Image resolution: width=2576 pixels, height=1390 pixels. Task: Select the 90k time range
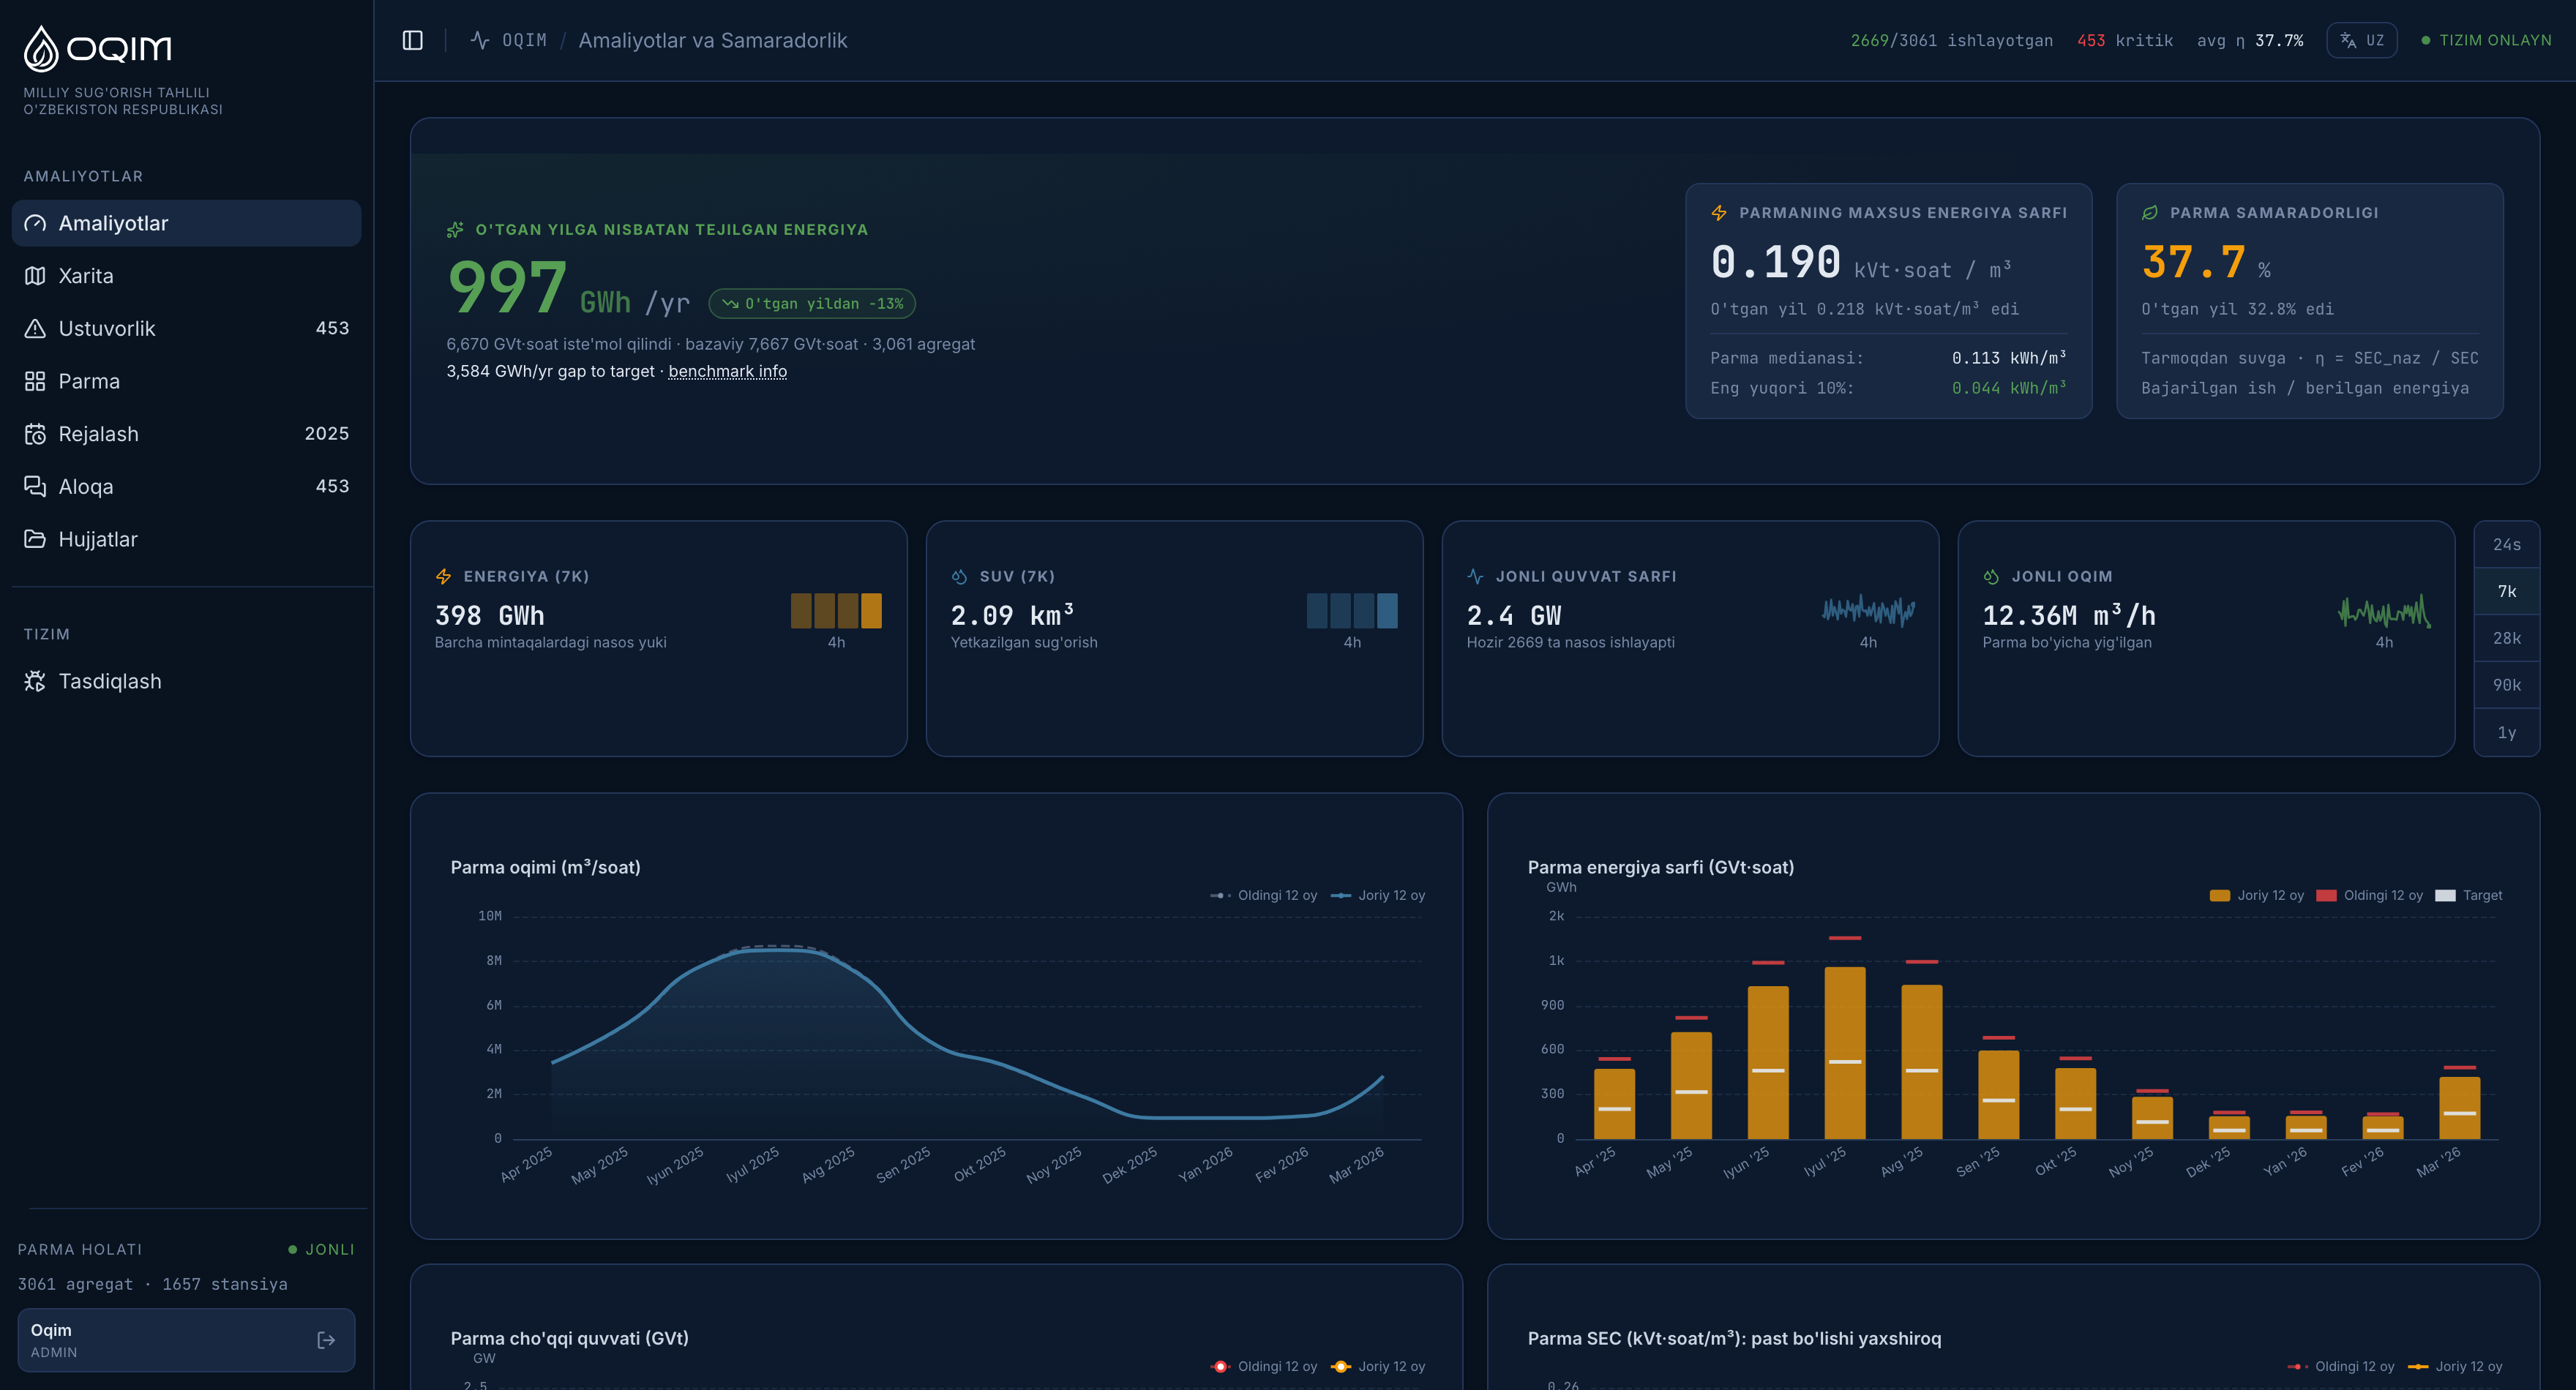point(2506,685)
